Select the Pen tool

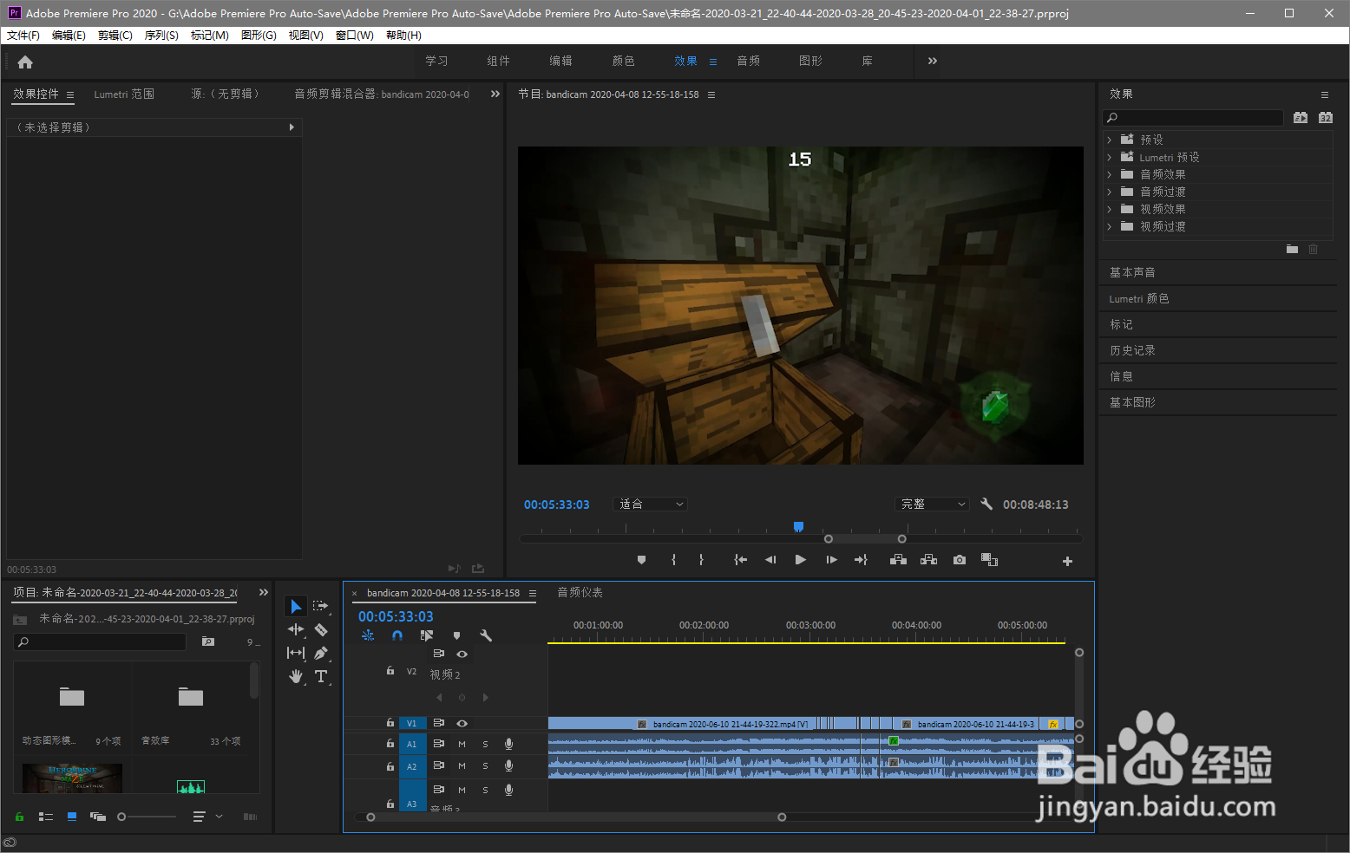[321, 653]
